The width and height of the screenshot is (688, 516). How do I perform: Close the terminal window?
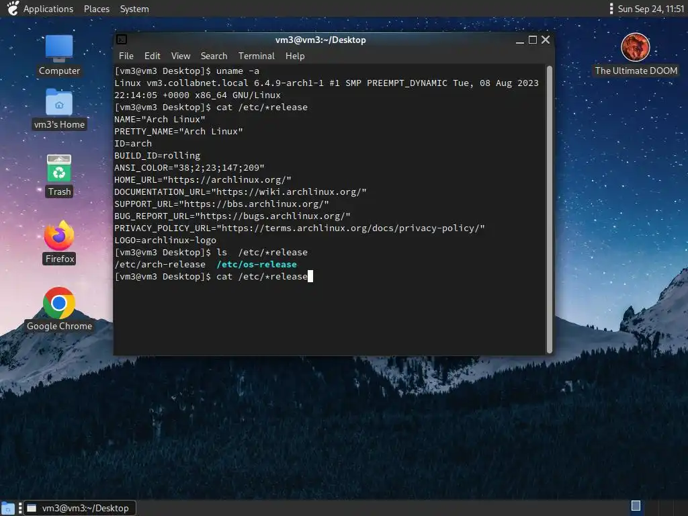546,40
